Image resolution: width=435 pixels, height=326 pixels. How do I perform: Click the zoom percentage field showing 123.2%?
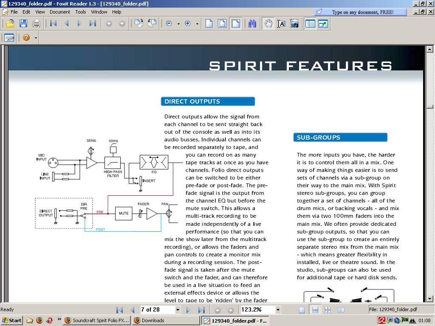coord(258,309)
